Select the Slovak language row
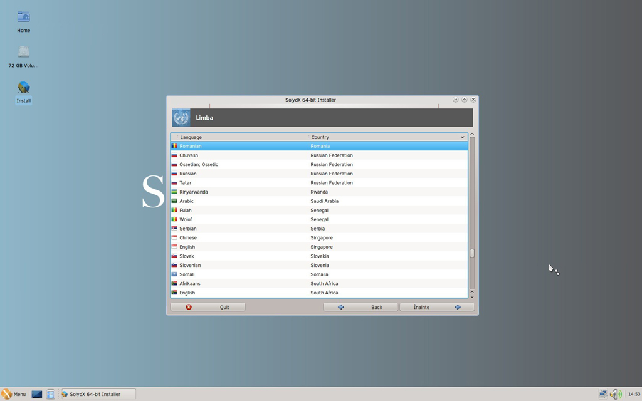This screenshot has width=642, height=401. (x=319, y=256)
